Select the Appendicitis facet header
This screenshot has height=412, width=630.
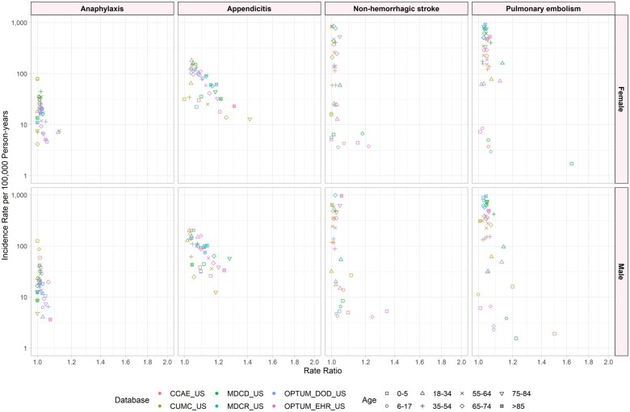click(x=249, y=8)
